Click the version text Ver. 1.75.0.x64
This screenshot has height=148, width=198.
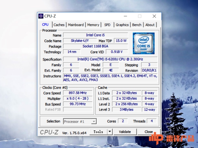click(74, 133)
